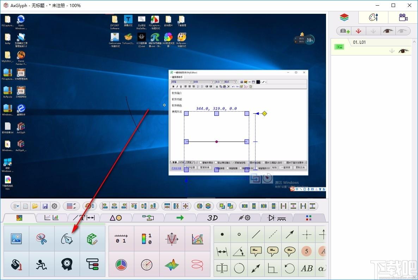Select the right-angle mark tool

pyautogui.click(x=273, y=268)
